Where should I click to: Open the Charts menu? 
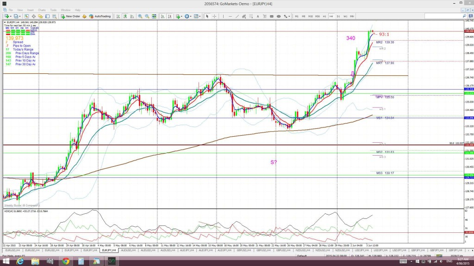click(42, 10)
